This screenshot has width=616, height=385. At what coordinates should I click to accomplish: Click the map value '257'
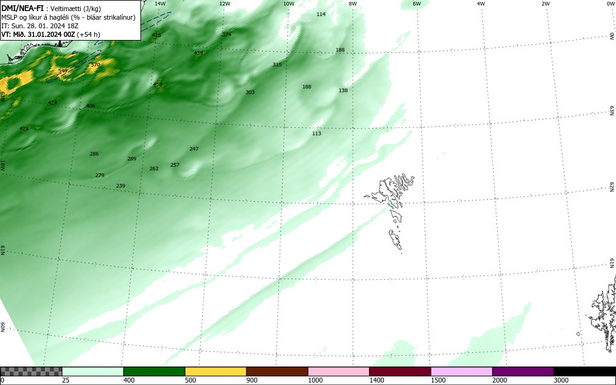pos(175,165)
